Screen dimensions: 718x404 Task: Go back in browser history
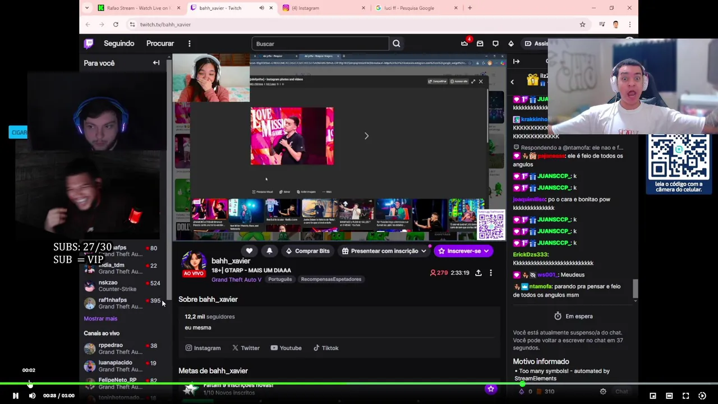88,25
